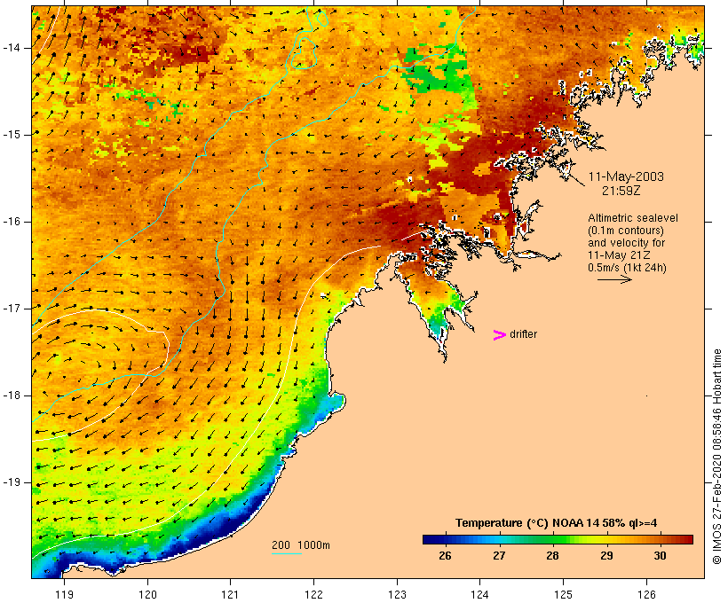Click the '21:59Z' time label
This screenshot has height=603, width=728.
(621, 191)
